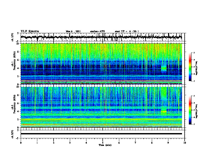Click inside the ch.2 spectrogram panel
208x160 pixels.
click(x=101, y=107)
